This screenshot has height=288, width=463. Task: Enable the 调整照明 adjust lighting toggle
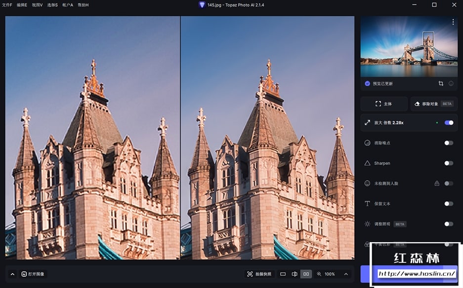(449, 224)
